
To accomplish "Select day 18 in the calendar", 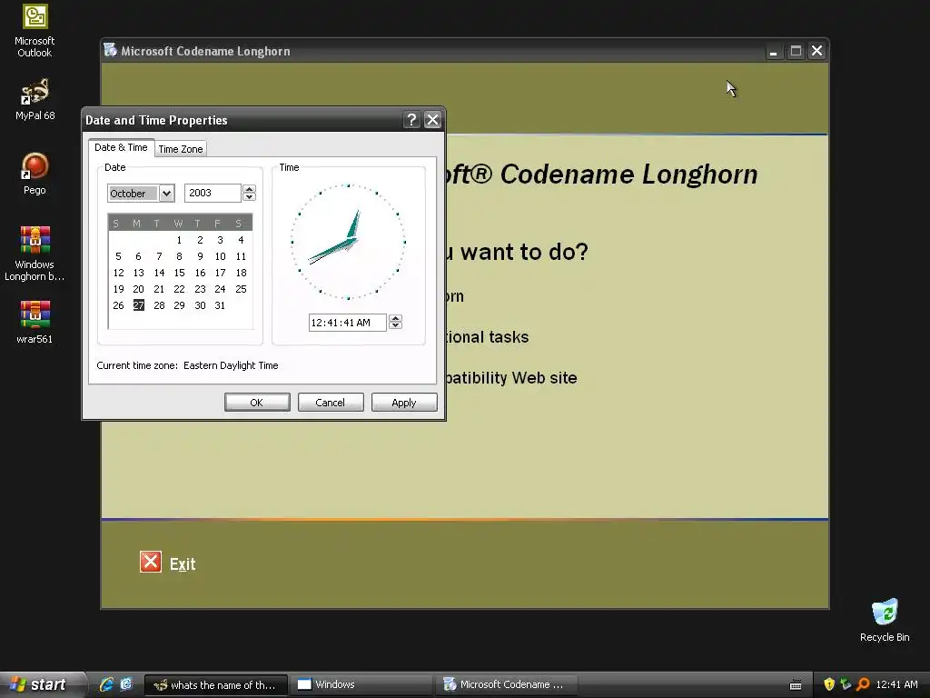I will [x=241, y=273].
